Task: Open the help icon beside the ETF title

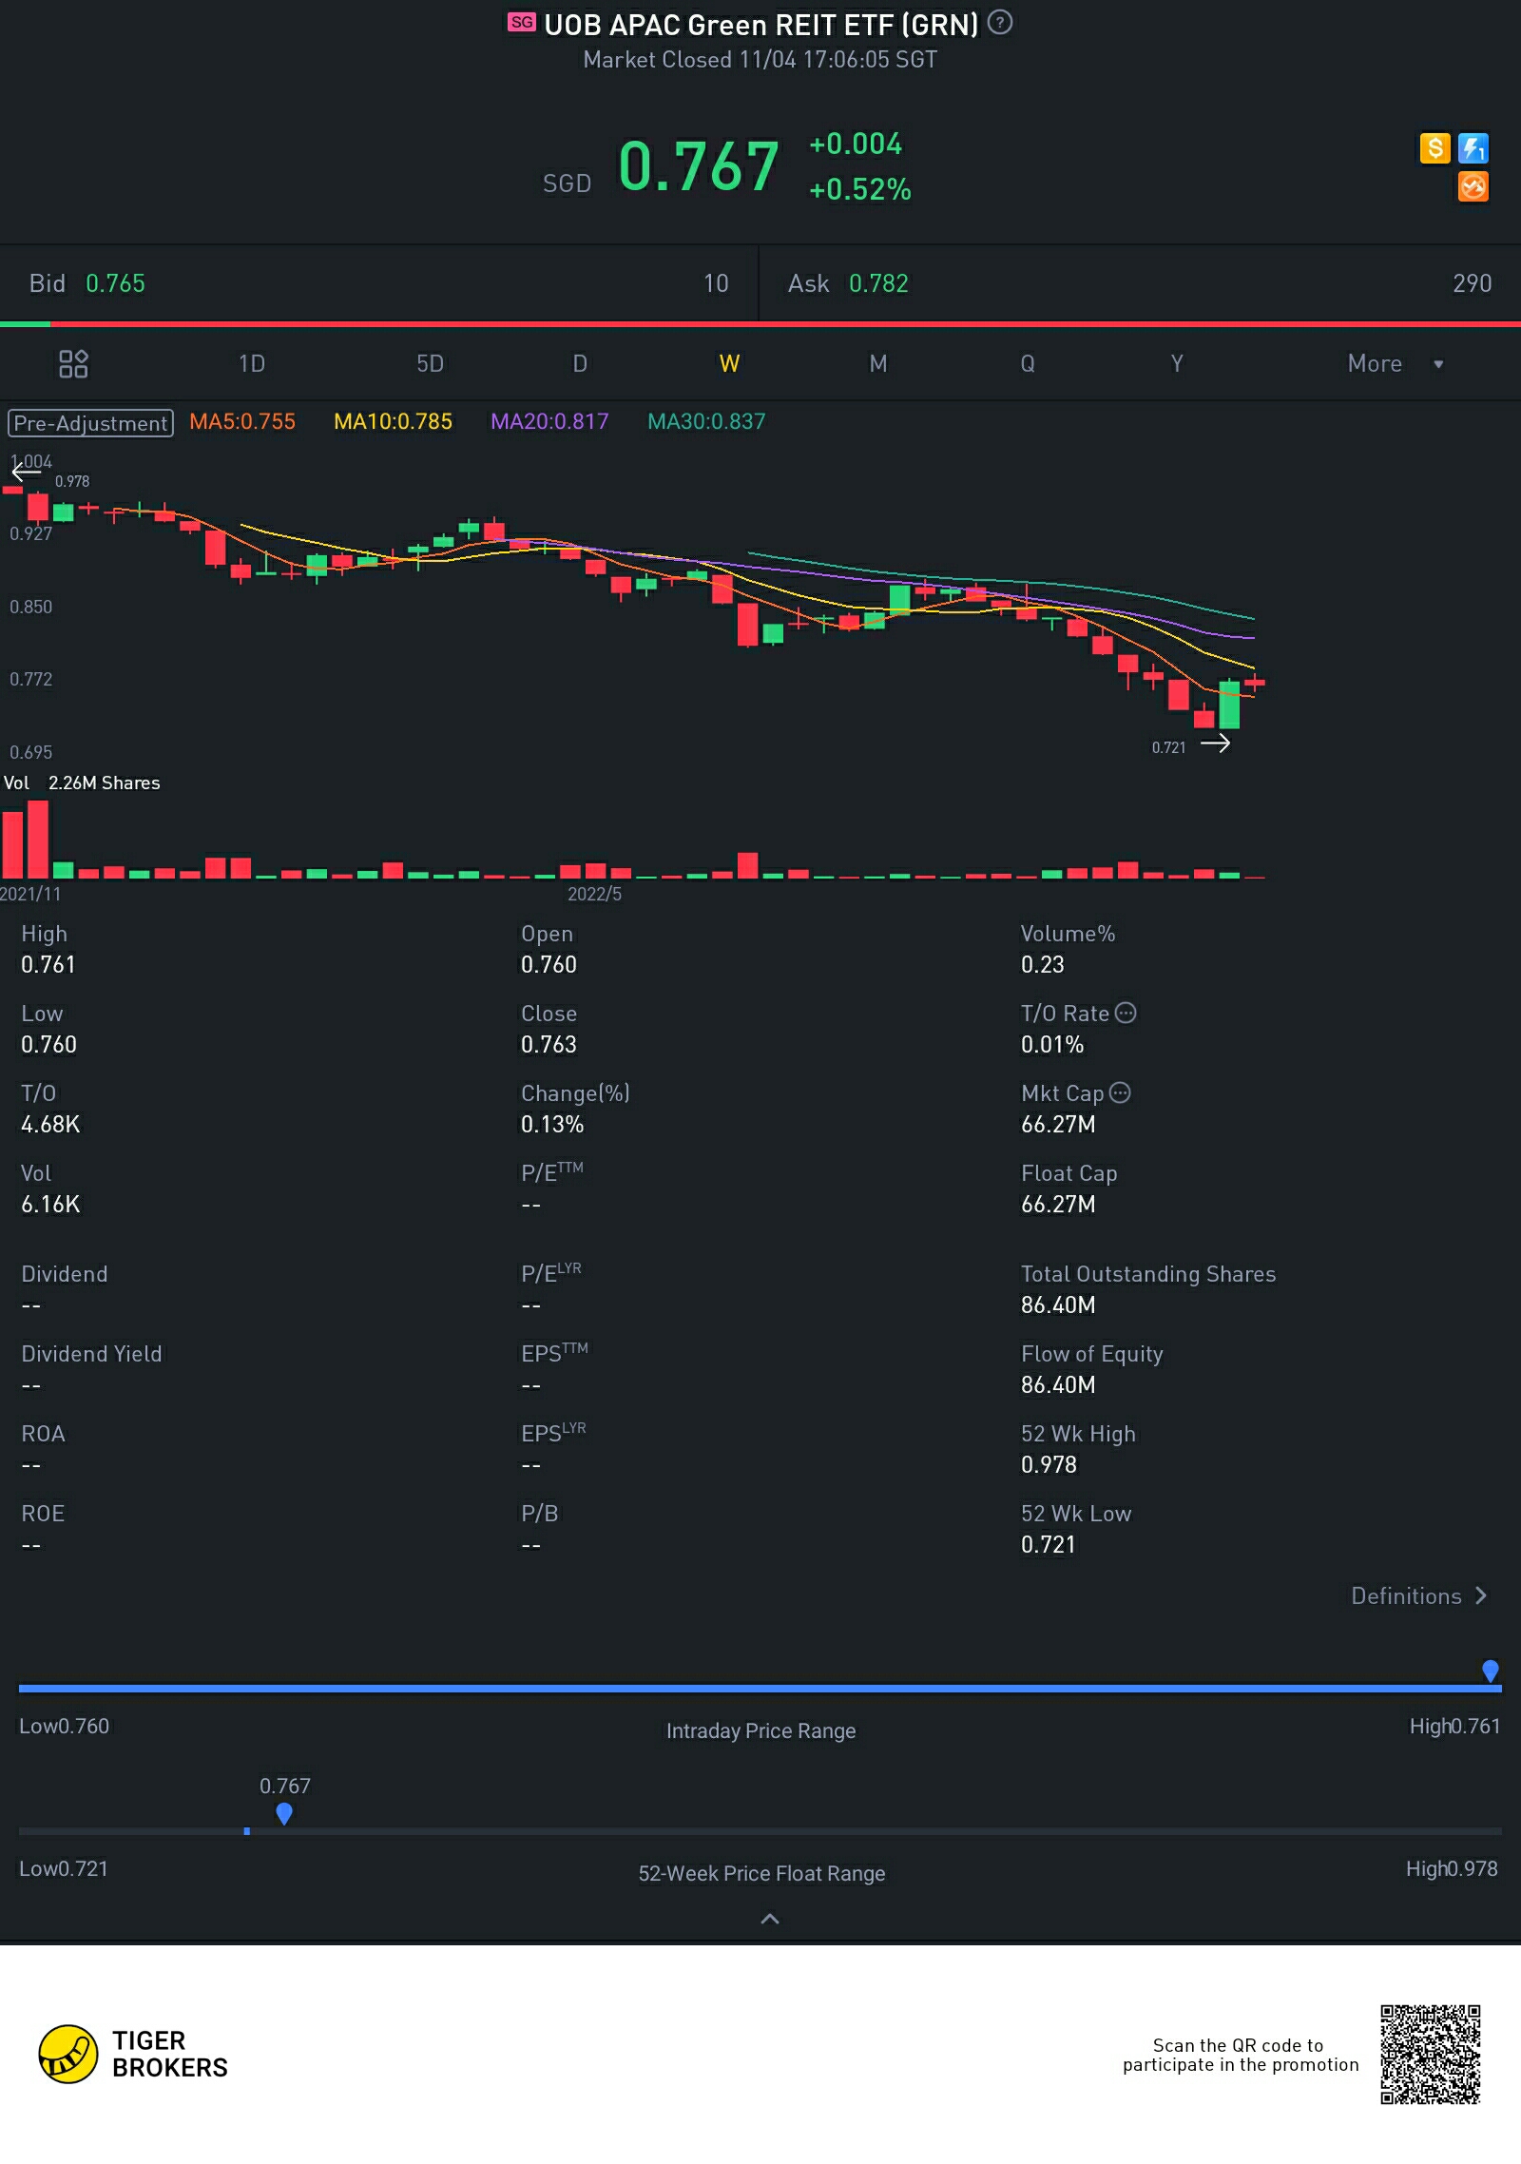Action: click(x=999, y=22)
